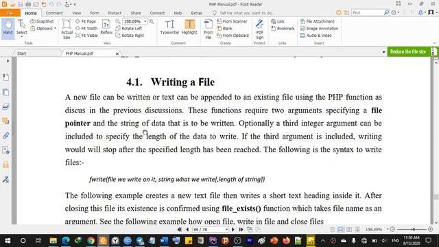The image size is (439, 247).
Task: Create PDF From Scanner
Action: 232,21
